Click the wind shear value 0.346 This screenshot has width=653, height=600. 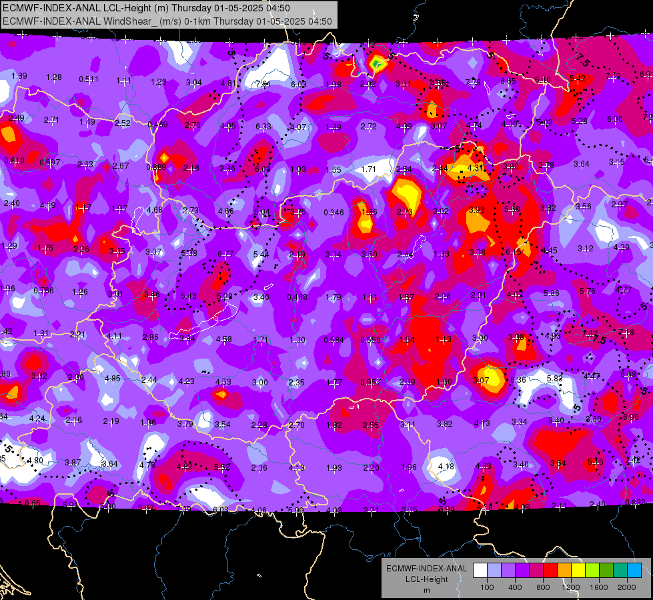click(x=334, y=213)
